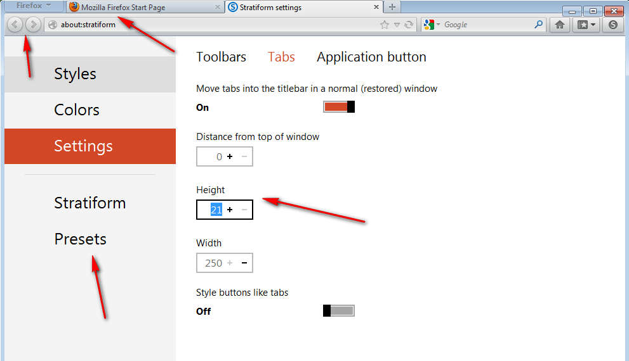This screenshot has height=361, width=629.
Task: Select the Stratiform settings tab
Action: point(303,7)
